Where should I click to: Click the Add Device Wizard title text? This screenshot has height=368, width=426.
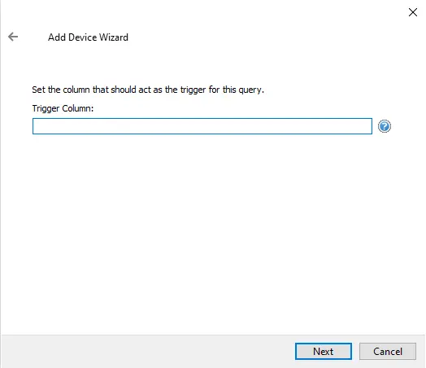88,37
